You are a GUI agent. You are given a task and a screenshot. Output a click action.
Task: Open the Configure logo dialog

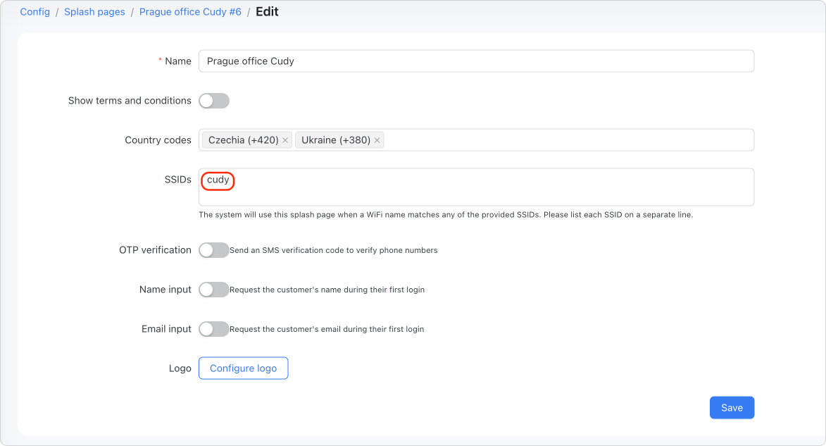(243, 368)
